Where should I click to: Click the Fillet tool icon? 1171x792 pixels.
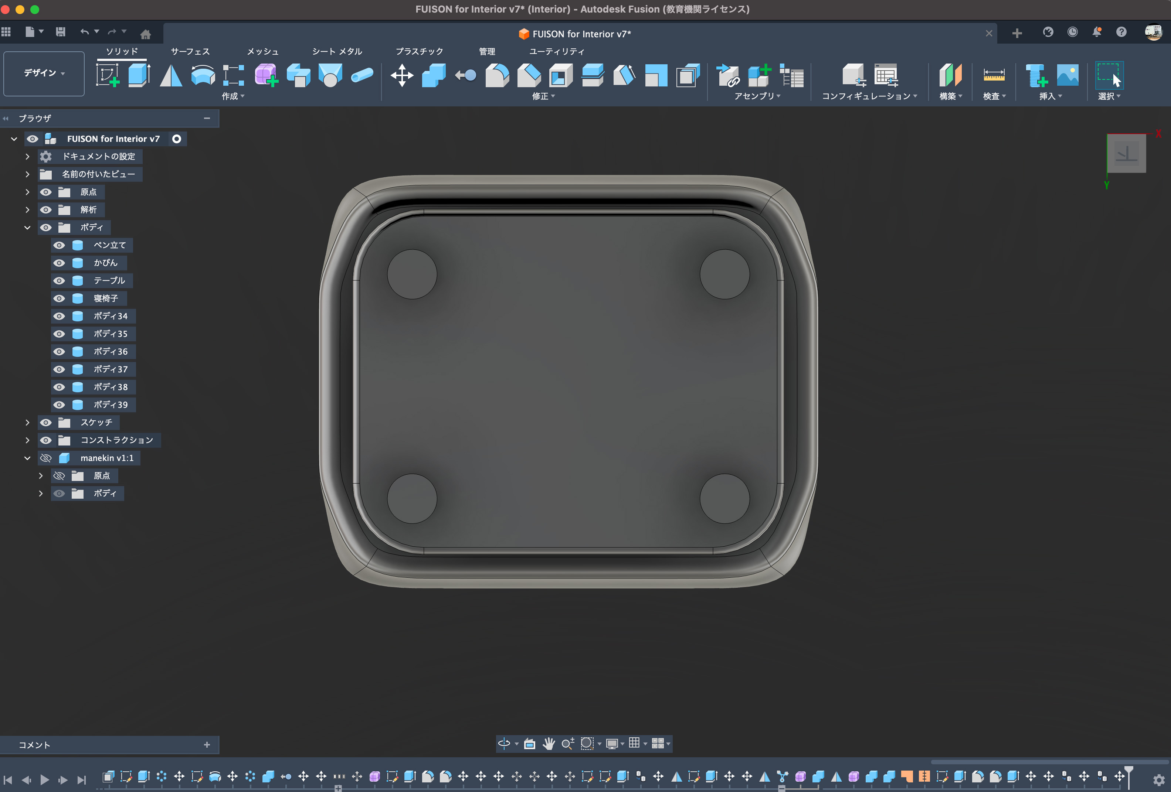click(497, 75)
